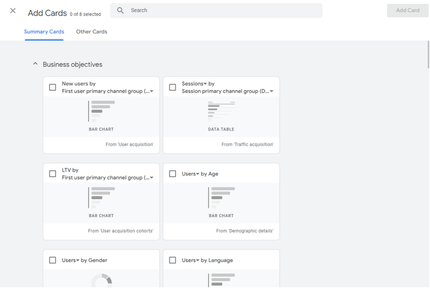
Task: Open Users metric dropdown on Age card
Action: (198, 174)
